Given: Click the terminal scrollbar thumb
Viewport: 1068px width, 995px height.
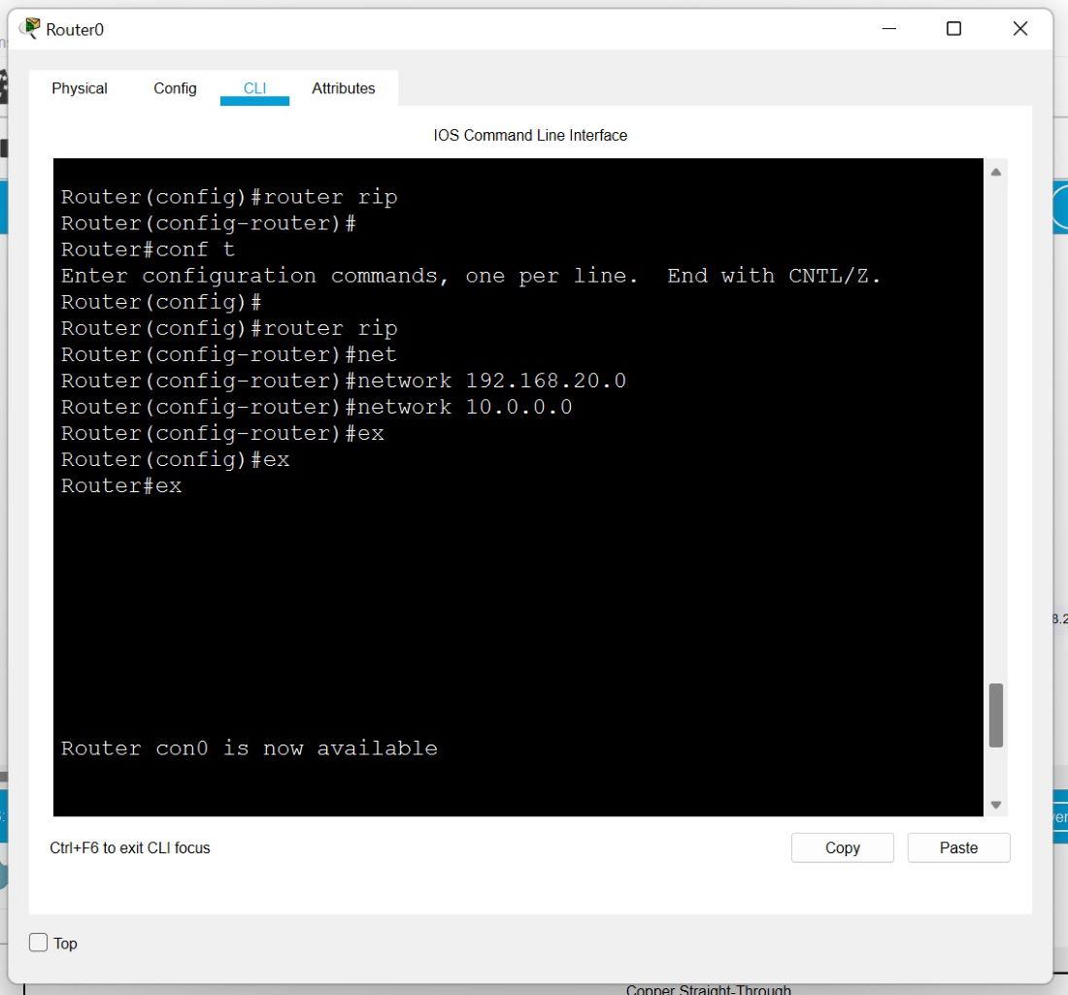Looking at the screenshot, I should coord(995,715).
